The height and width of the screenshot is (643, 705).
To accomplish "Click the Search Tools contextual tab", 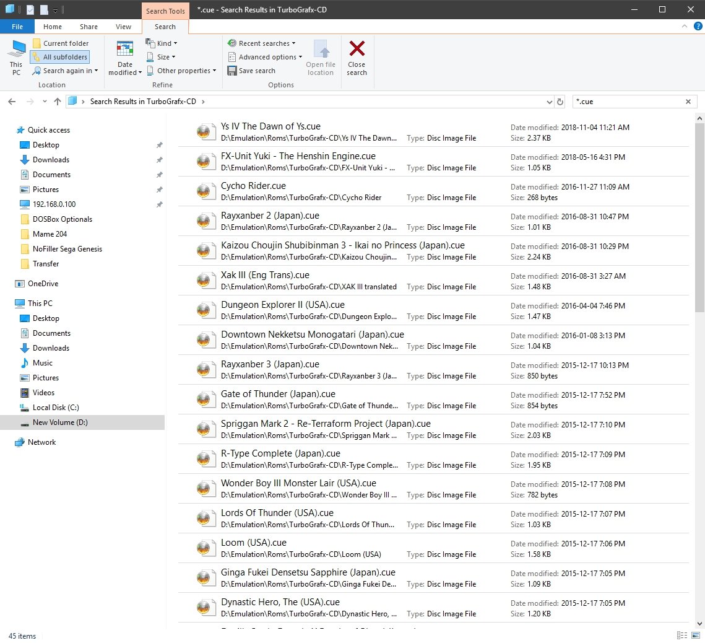I will (x=165, y=11).
